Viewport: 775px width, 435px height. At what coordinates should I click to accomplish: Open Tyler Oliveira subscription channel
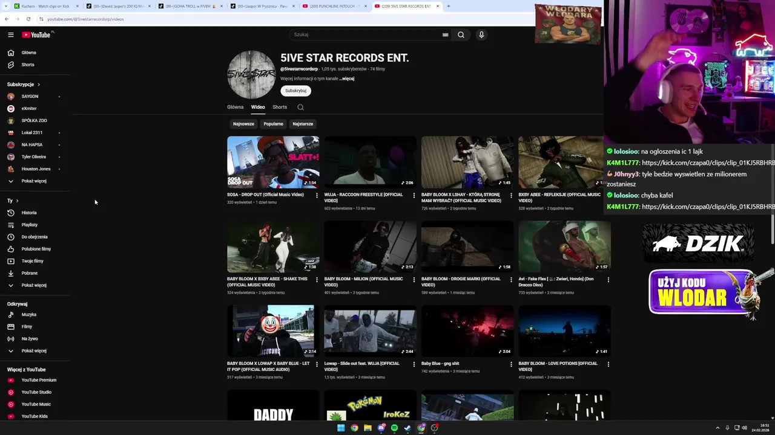coord(35,157)
